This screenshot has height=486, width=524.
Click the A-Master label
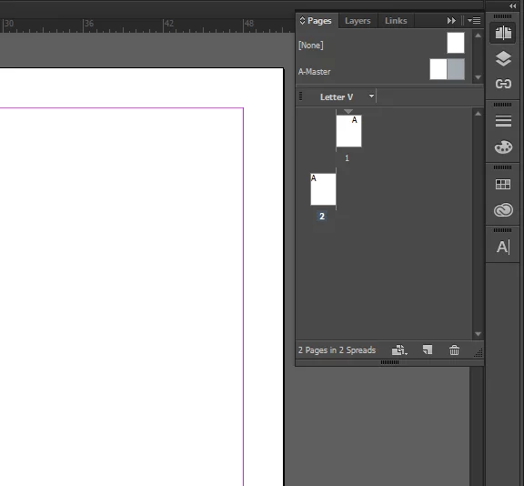coord(314,72)
